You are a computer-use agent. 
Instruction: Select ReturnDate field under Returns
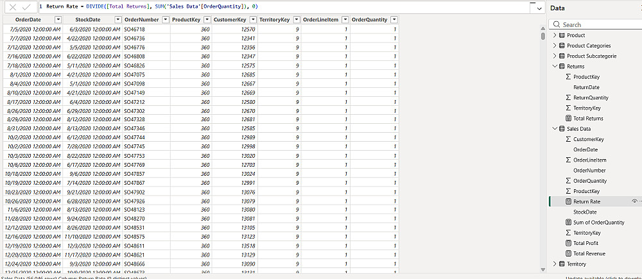click(x=586, y=87)
